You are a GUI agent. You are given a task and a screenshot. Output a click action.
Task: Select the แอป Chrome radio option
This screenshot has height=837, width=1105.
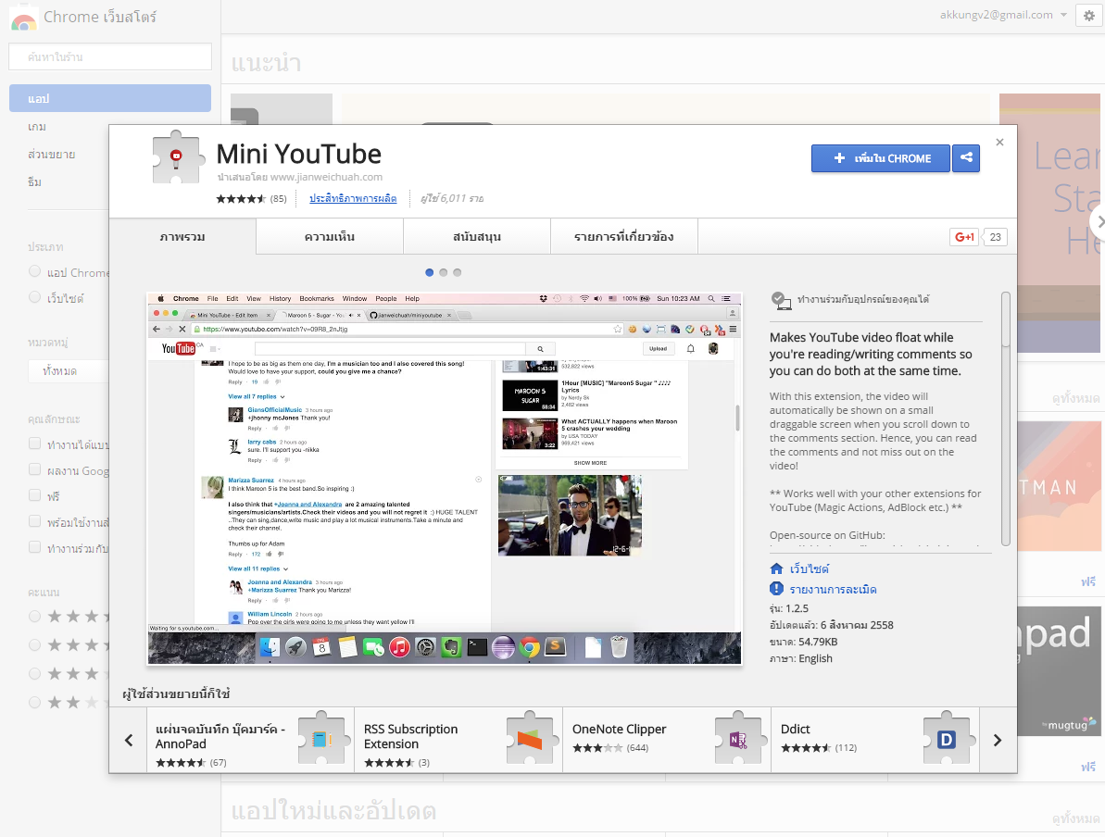(x=34, y=271)
